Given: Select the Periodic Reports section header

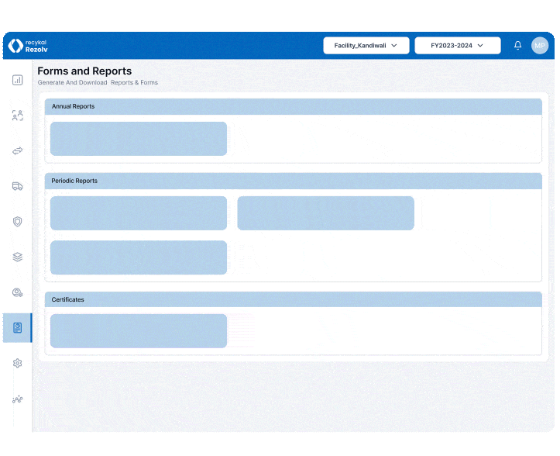Looking at the screenshot, I should [293, 181].
